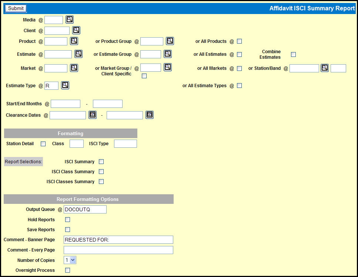The width and height of the screenshot is (358, 277).
Task: Open the Estimate Type lookup icon
Action: tap(65, 86)
